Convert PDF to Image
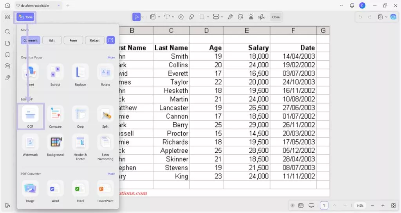The height and width of the screenshot is (213, 401). [x=30, y=191]
